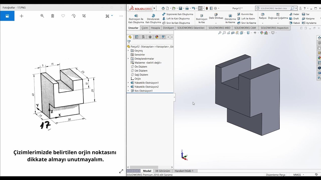This screenshot has width=321, height=180.
Task: Select the Sınır ile Kesme command
Action: point(247,23)
